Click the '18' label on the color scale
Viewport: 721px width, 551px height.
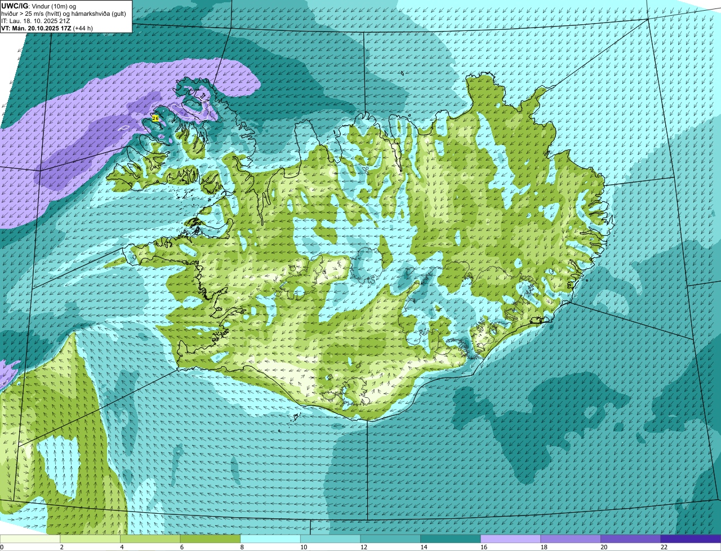[x=544, y=547]
